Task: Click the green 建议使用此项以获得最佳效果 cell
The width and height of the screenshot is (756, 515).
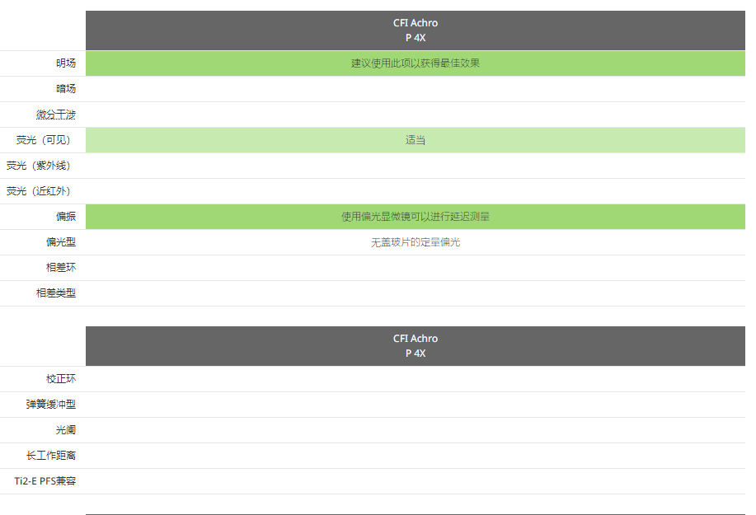Action: (x=416, y=63)
